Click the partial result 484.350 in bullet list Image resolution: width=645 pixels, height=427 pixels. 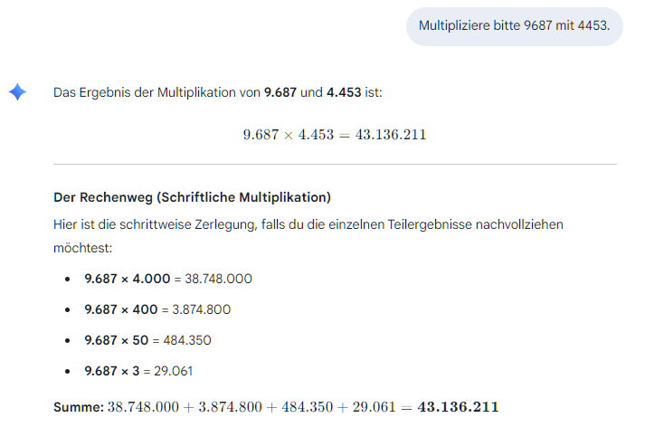pyautogui.click(x=187, y=340)
